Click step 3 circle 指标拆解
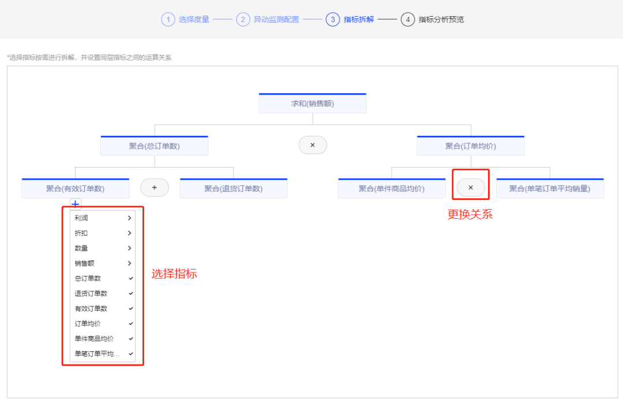 pyautogui.click(x=333, y=20)
